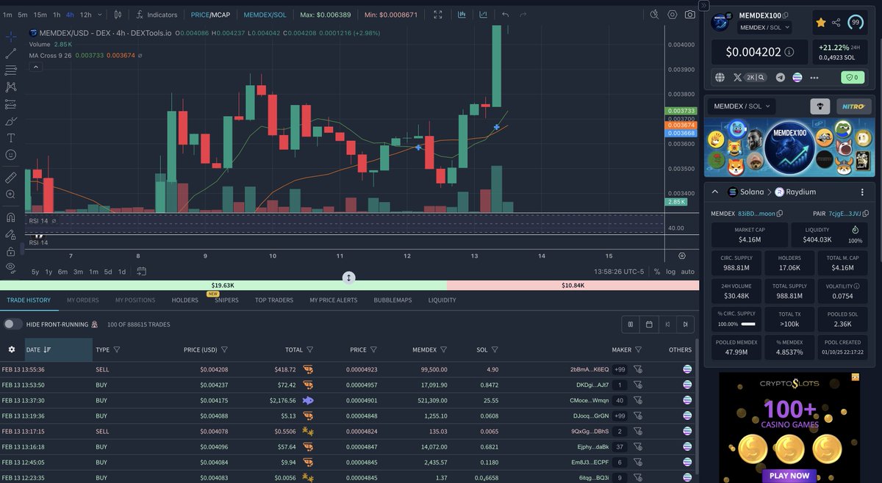Set chart range to 5y
This screenshot has width=882, height=483.
(35, 272)
